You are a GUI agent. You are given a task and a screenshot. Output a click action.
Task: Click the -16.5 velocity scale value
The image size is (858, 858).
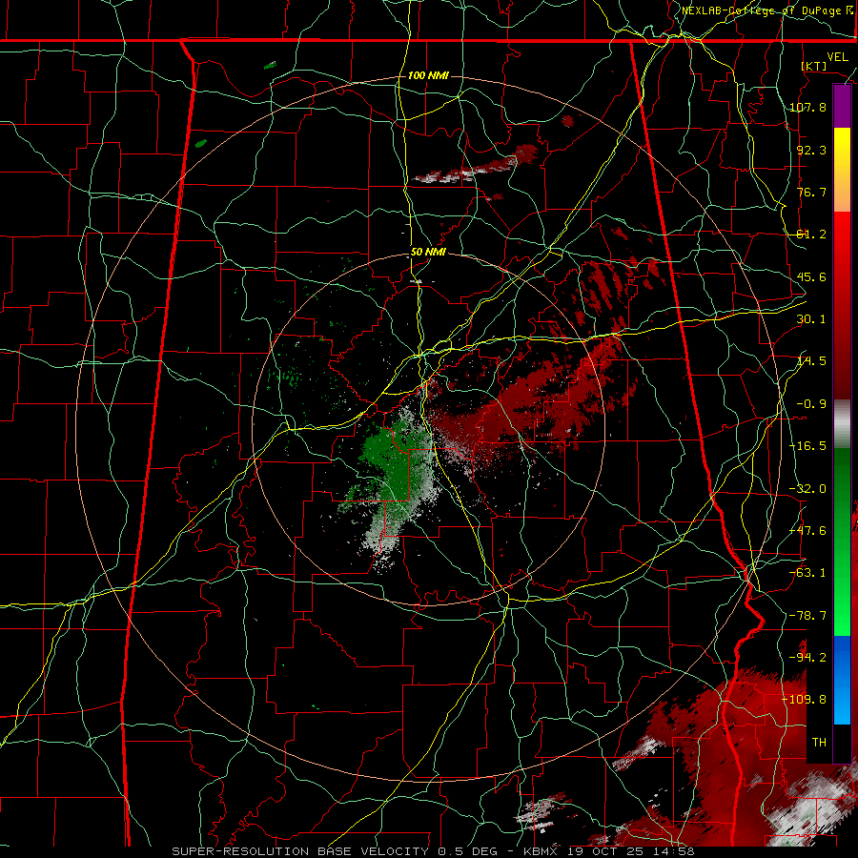click(807, 446)
